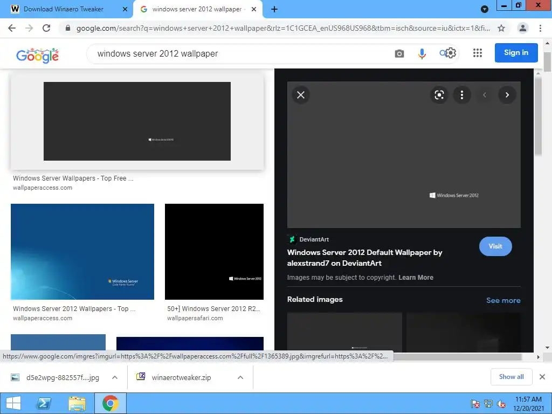Viewport: 552px width, 414px height.
Task: Click the preview panel vertical scrollbar
Action: click(538, 116)
